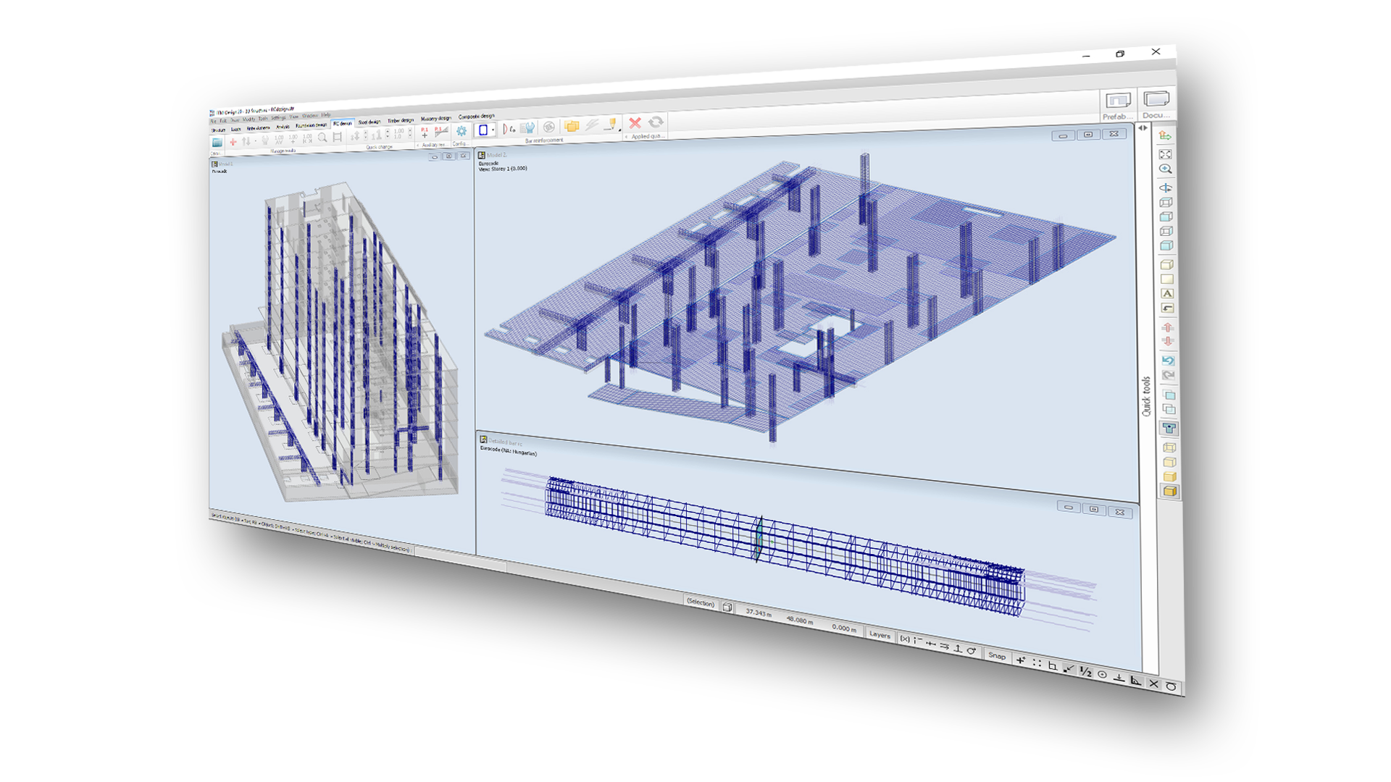Open the Config gear settings
The image size is (1391, 782).
coord(461,131)
